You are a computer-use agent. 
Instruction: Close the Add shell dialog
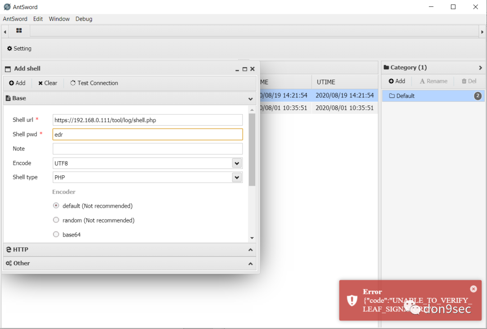point(253,69)
